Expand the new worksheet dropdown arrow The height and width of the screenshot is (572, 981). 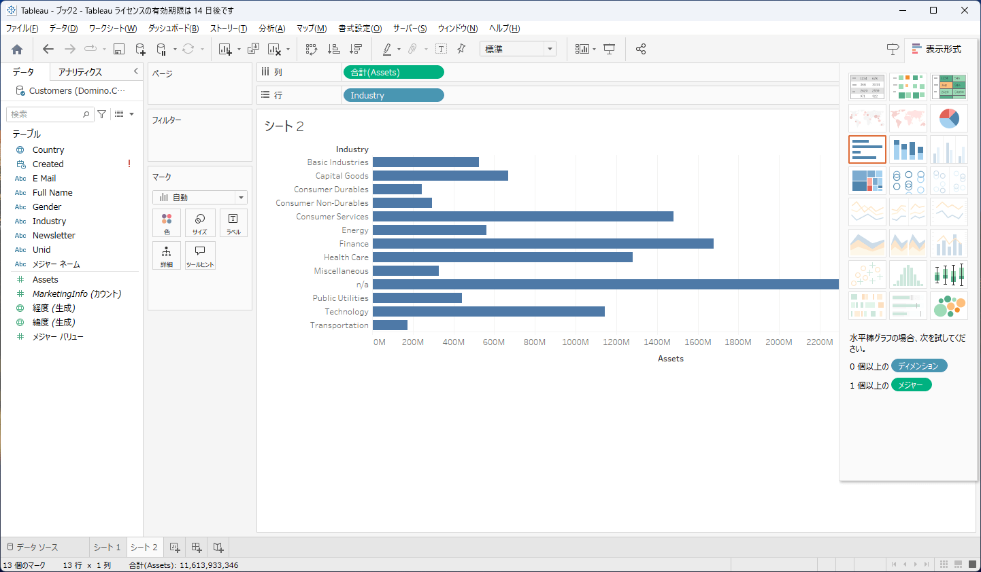[x=239, y=49]
